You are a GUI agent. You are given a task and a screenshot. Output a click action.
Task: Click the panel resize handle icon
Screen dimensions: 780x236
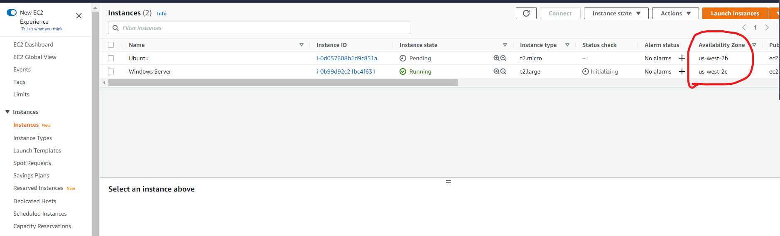coord(449,182)
